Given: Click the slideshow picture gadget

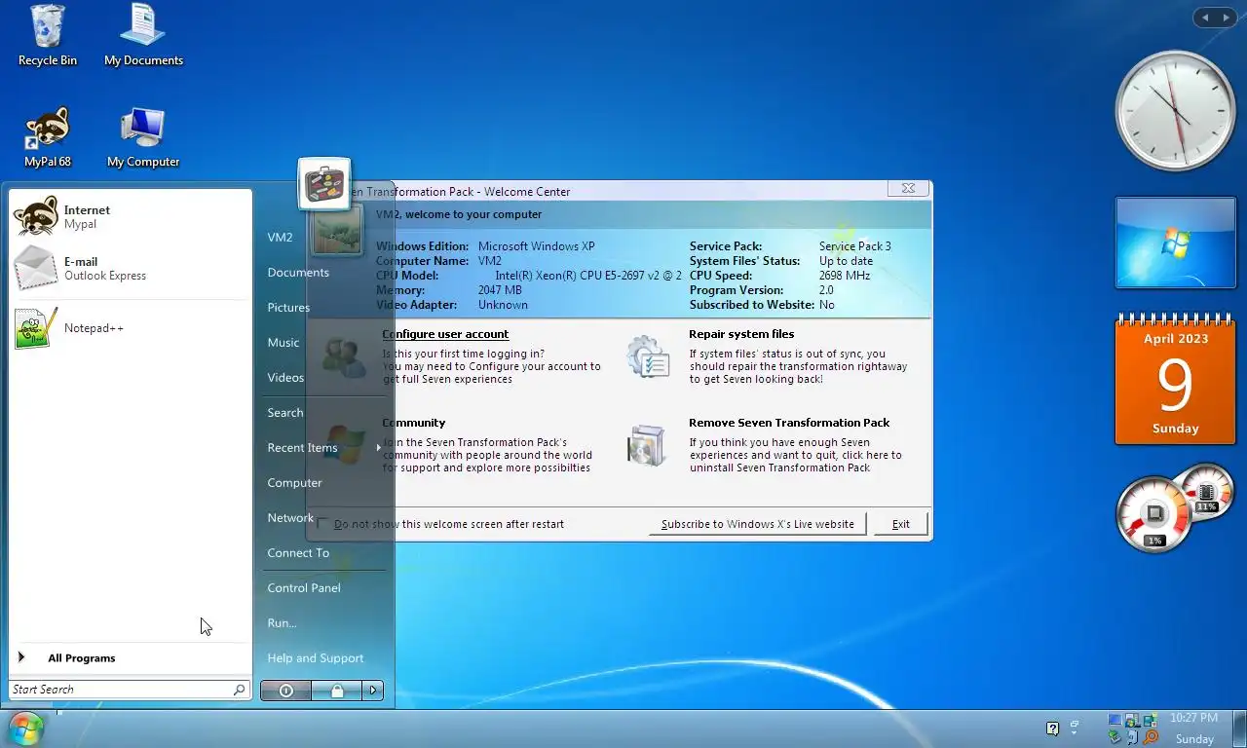Looking at the screenshot, I should (x=1175, y=243).
